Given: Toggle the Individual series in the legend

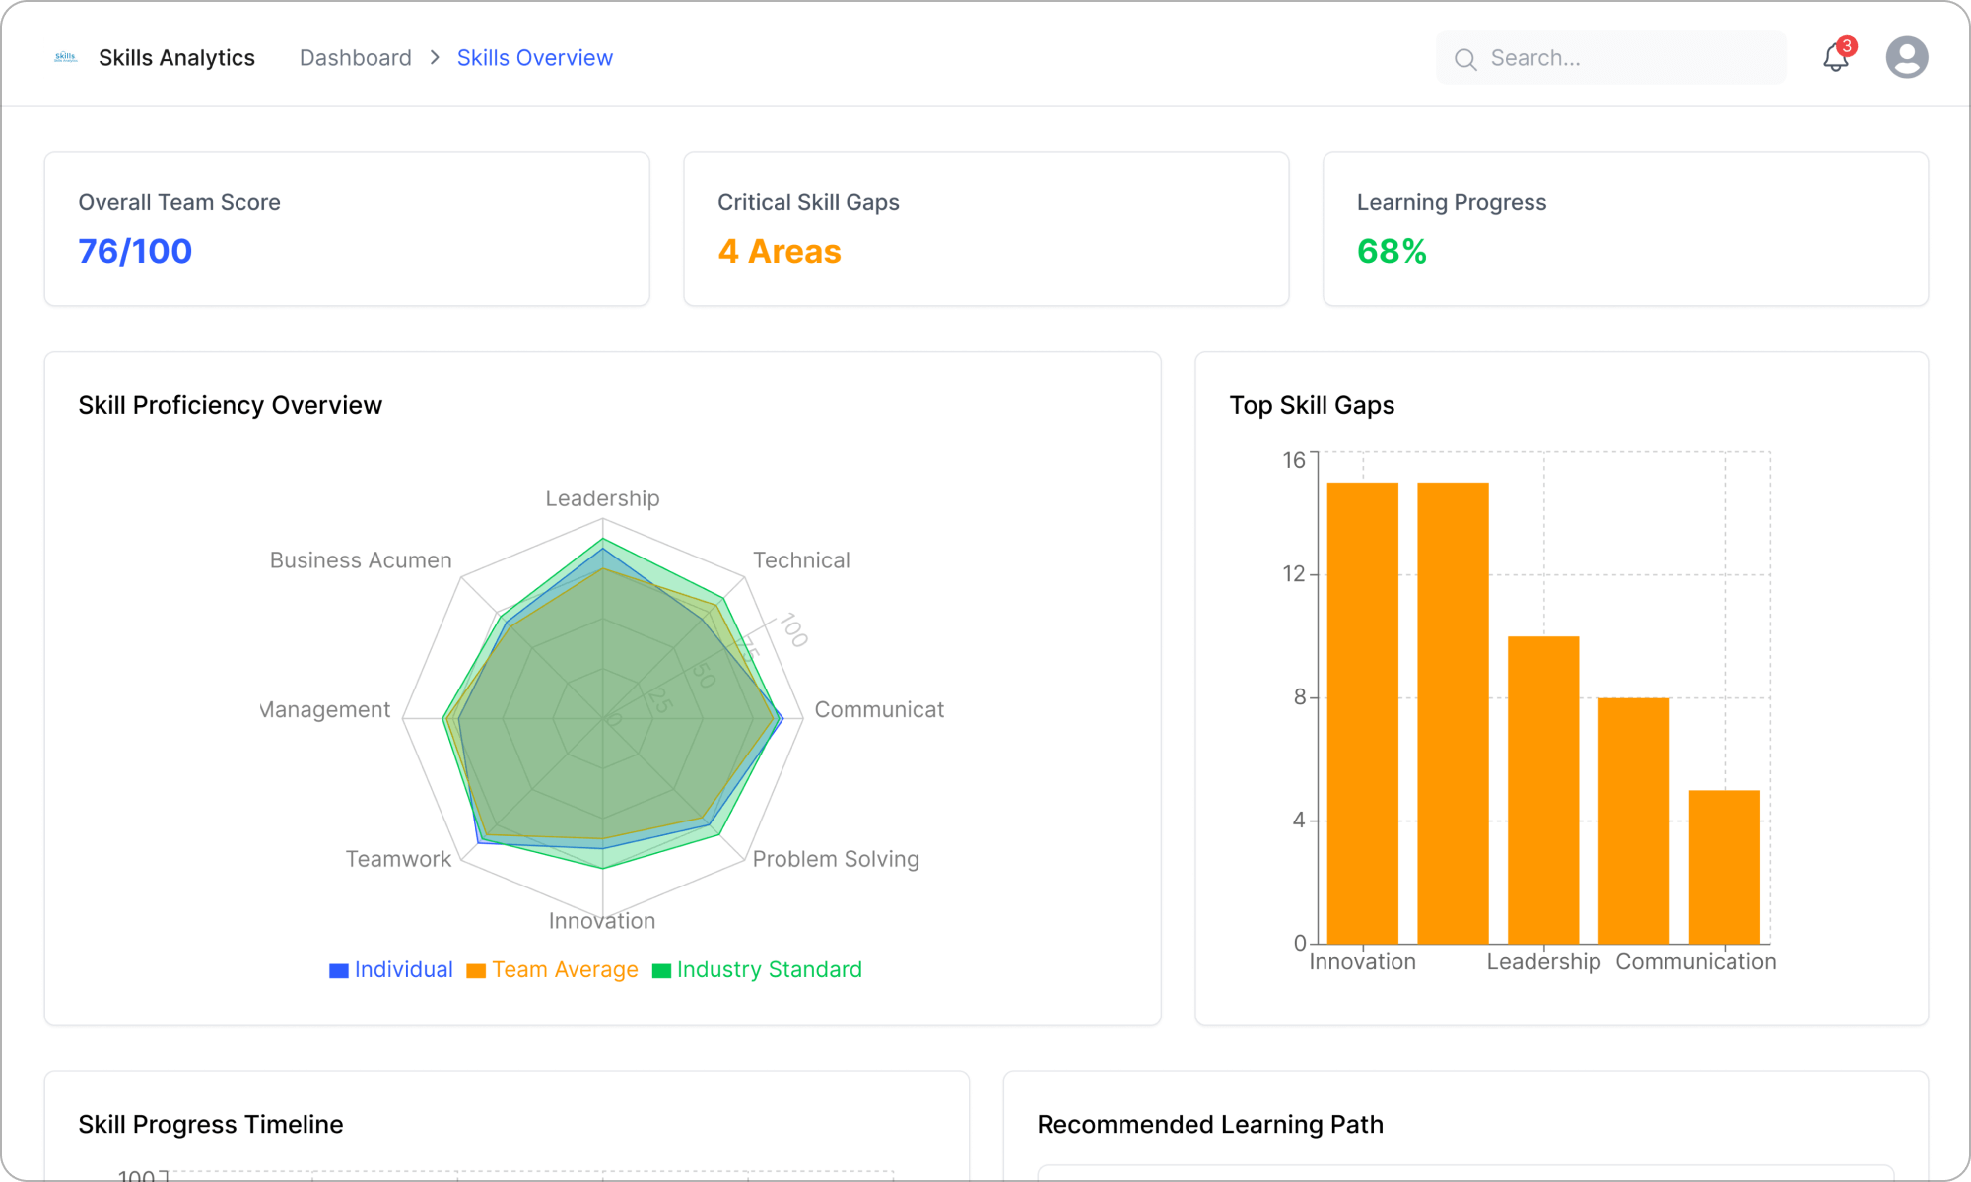Looking at the screenshot, I should point(401,969).
